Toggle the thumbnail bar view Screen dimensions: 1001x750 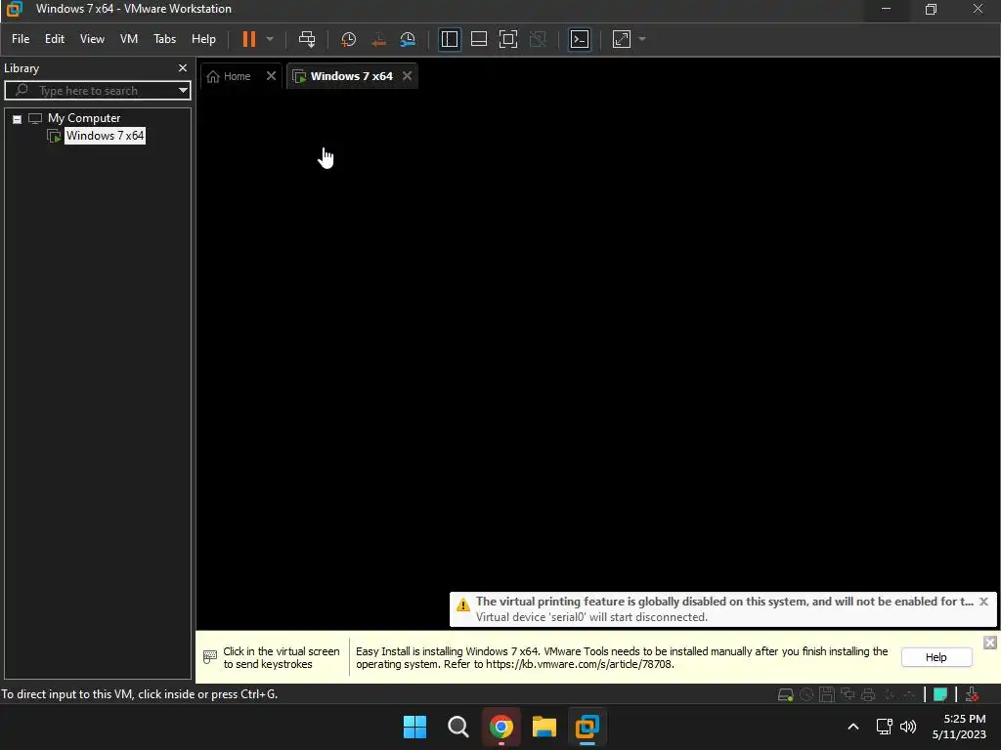pos(479,39)
